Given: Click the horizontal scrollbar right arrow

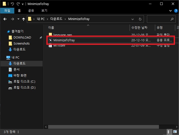Looking at the screenshot, I should click(x=176, y=127).
